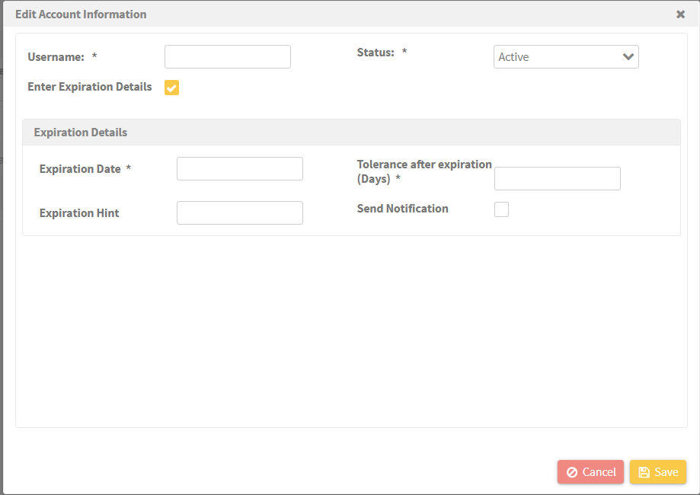The image size is (700, 495).
Task: Click the Username label
Action: pyautogui.click(x=56, y=57)
